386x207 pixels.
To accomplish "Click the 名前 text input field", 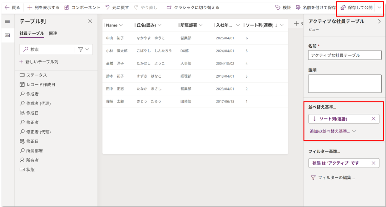I will (x=344, y=55).
